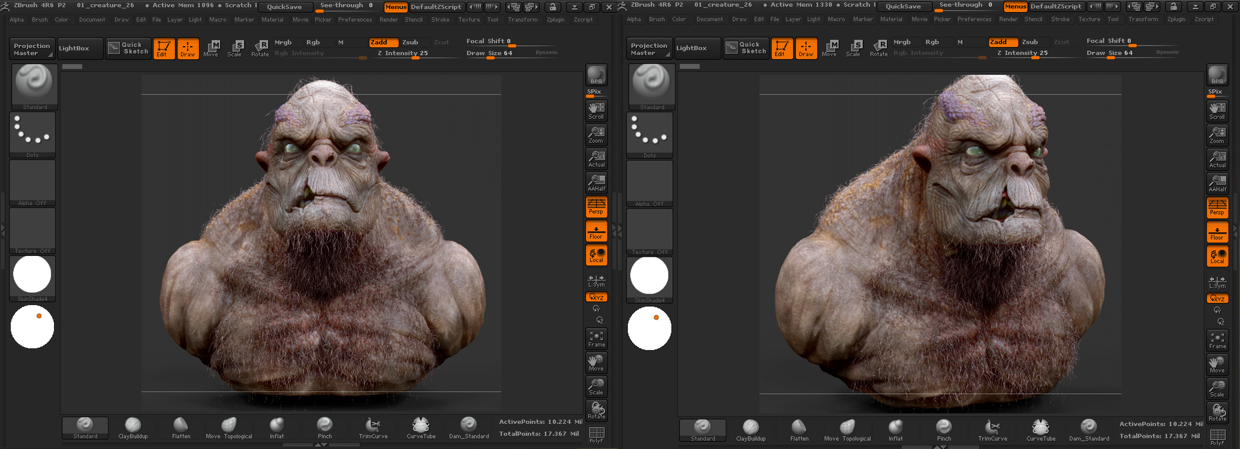Screen dimensions: 1240x449
Task: Select Dam_Standard brush in right ZBrush window
Action: [1089, 430]
